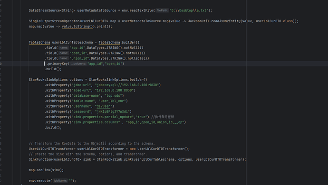The image size is (328, 185).
Task: Click the password value string
Action: (112, 111)
